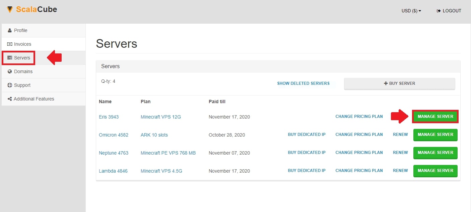The height and width of the screenshot is (212, 471).
Task: Click the logout icon in top bar
Action: (x=438, y=10)
